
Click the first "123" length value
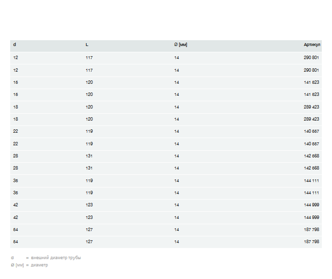[89, 205]
